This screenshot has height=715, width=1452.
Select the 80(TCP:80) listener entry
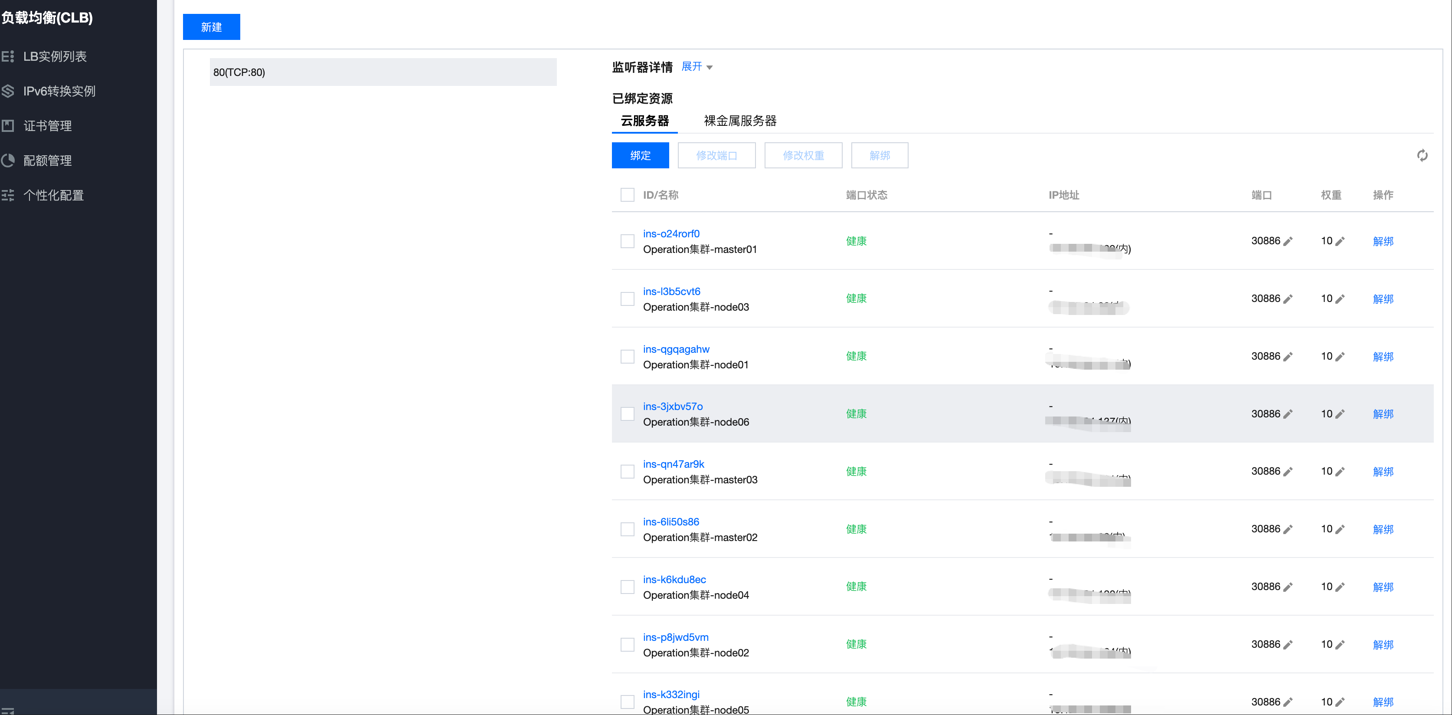(383, 72)
